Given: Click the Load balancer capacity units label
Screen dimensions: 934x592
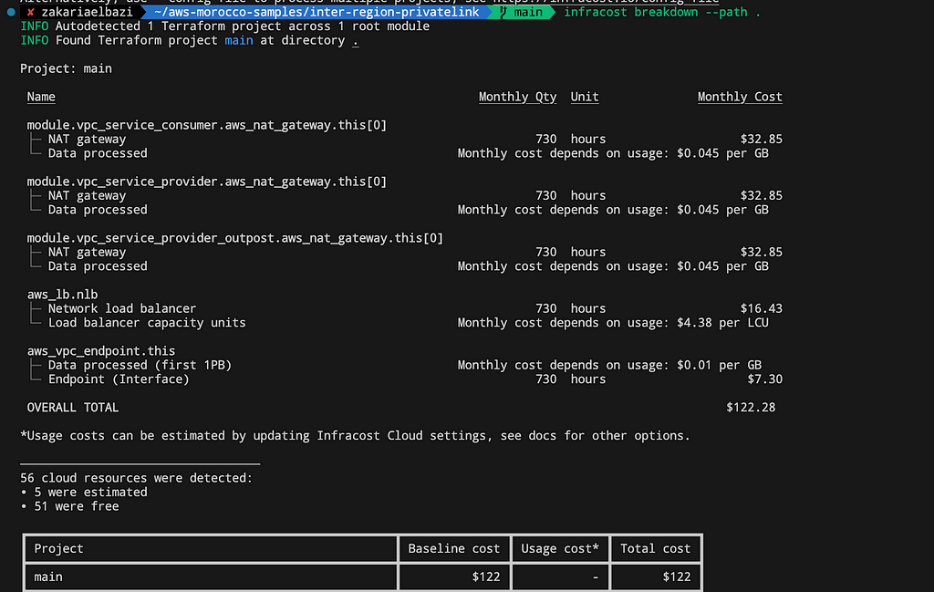Looking at the screenshot, I should pyautogui.click(x=147, y=323).
